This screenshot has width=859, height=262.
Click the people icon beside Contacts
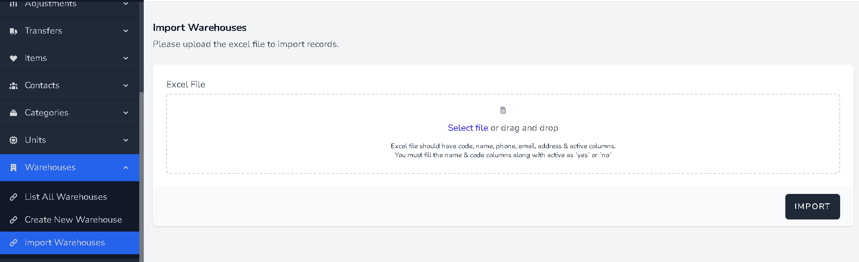13,86
